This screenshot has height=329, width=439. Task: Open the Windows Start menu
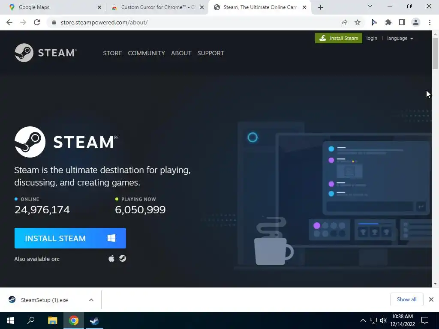point(10,320)
